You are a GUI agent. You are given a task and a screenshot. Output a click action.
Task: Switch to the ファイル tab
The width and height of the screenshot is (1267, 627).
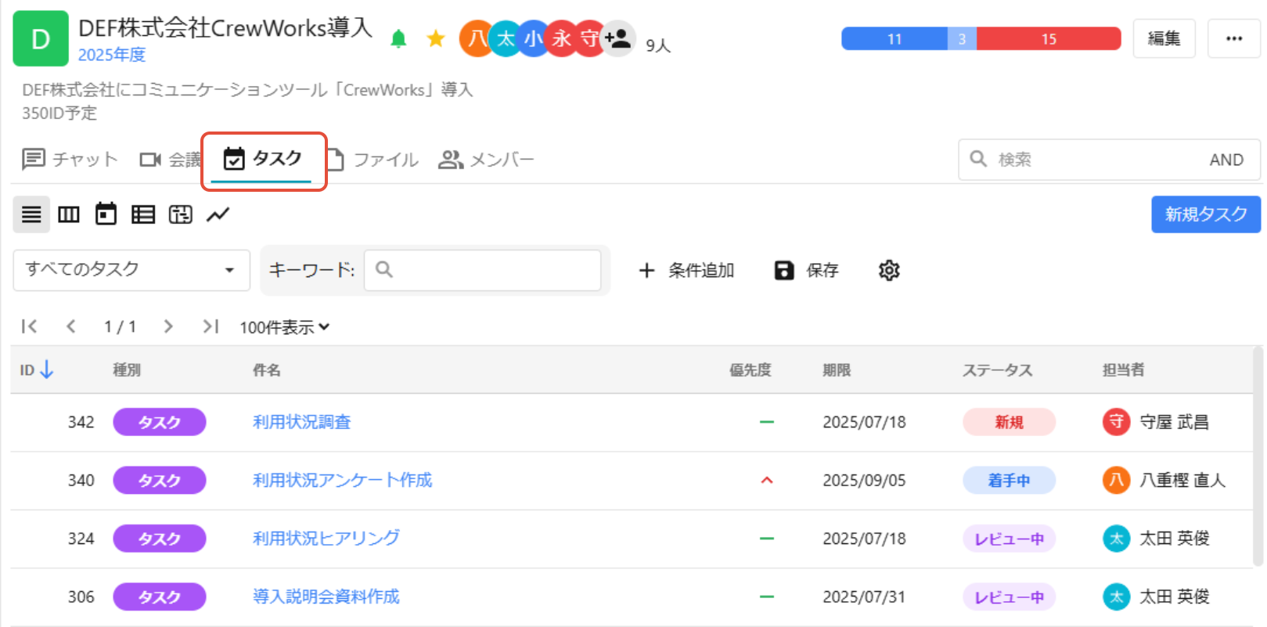pos(373,160)
